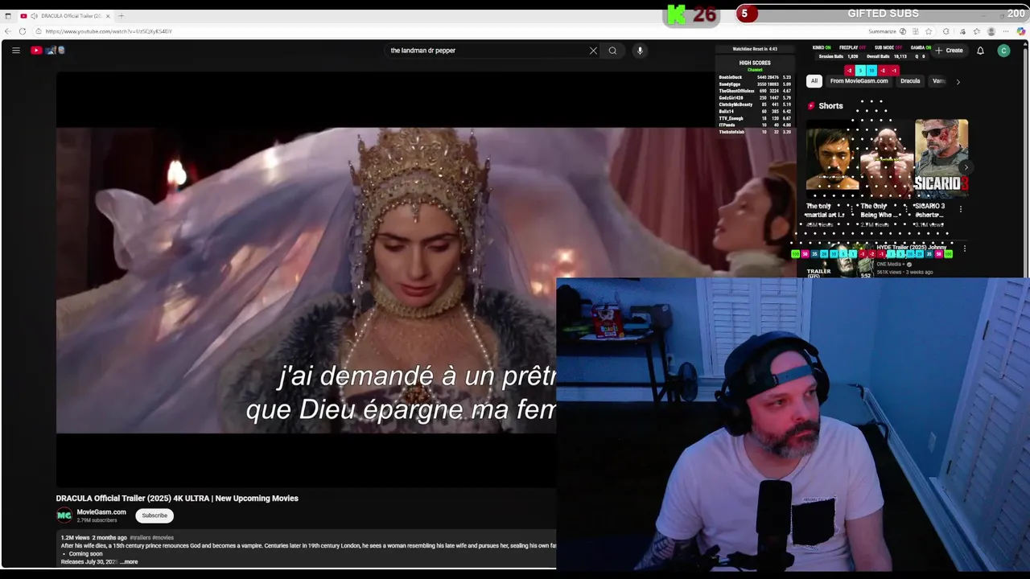Viewport: 1030px width, 579px height.
Task: Select the All filter chip
Action: pos(814,81)
